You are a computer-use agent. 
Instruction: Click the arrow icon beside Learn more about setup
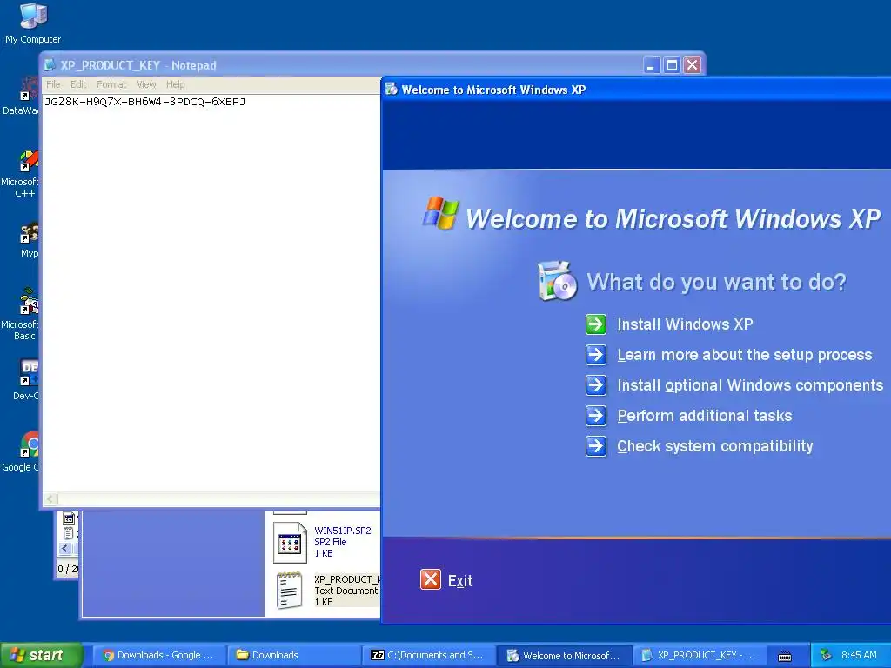click(595, 355)
